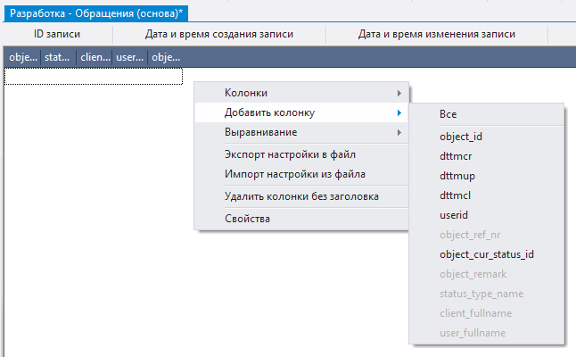
Task: Add the object_id column
Action: pos(461,137)
